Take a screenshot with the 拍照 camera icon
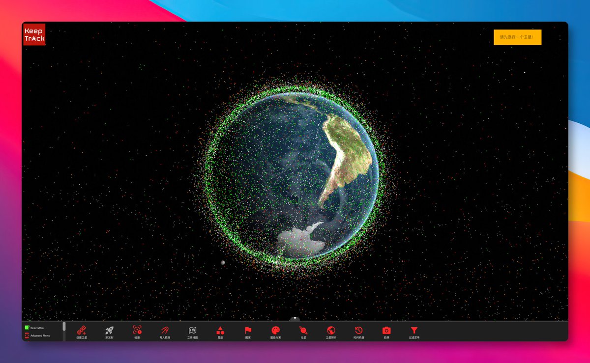590x363 pixels. pos(386,332)
